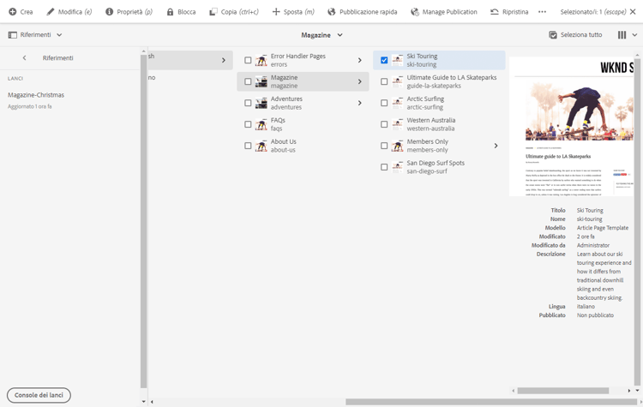Check the Arctic Surfing checkbox
Viewport: 643px width, 407px height.
point(384,103)
